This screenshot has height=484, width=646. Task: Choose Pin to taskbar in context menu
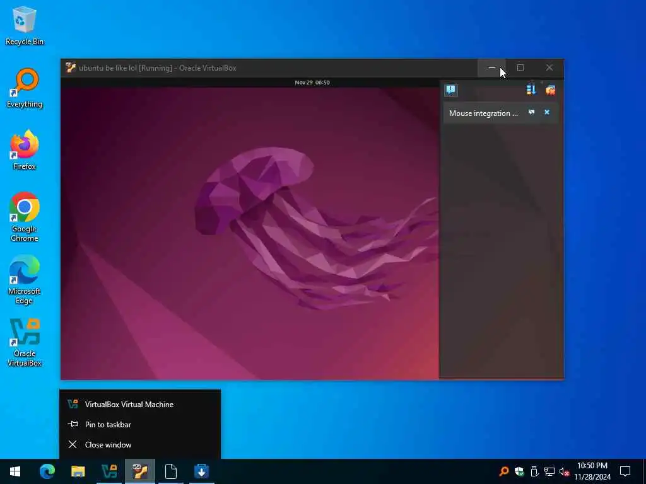click(x=140, y=424)
